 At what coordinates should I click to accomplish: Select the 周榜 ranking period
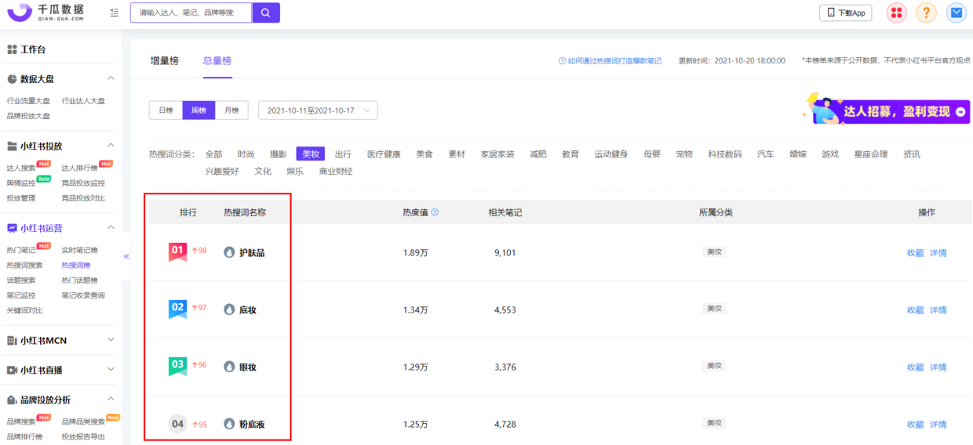(199, 110)
